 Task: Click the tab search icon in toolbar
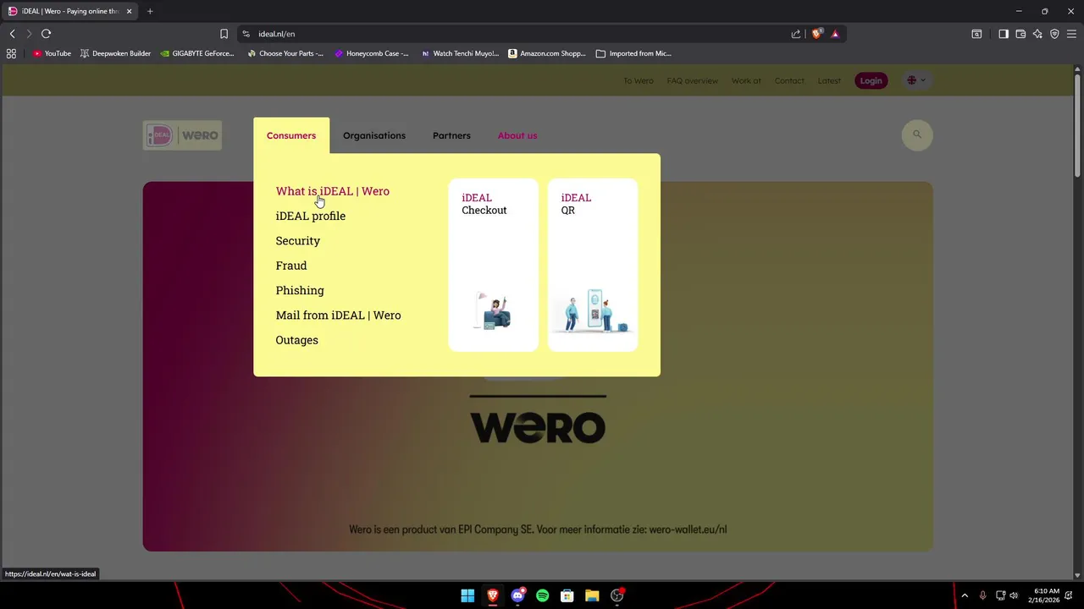tap(976, 34)
